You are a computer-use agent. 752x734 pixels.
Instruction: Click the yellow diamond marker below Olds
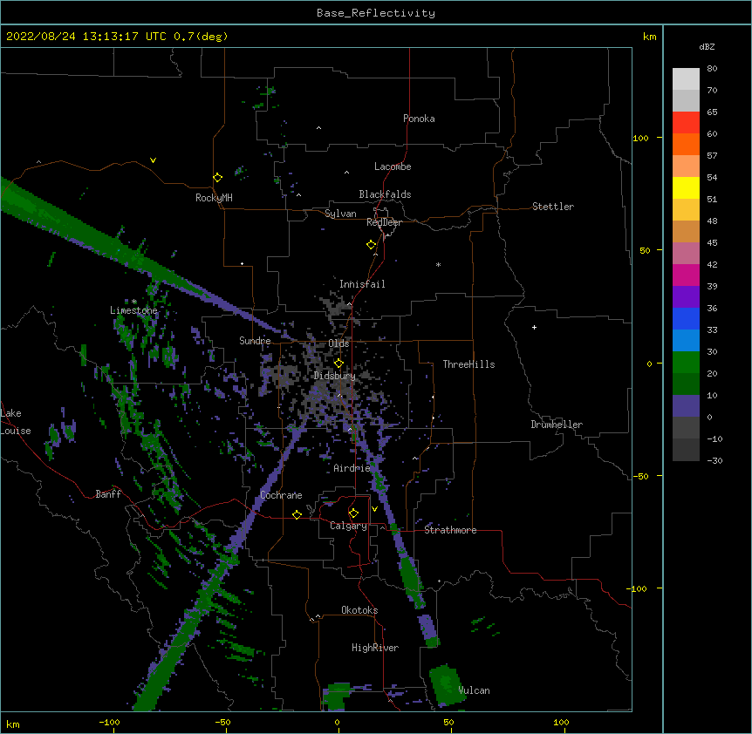click(338, 364)
